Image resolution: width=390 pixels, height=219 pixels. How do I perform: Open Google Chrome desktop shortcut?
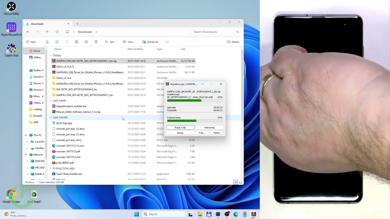tap(11, 196)
